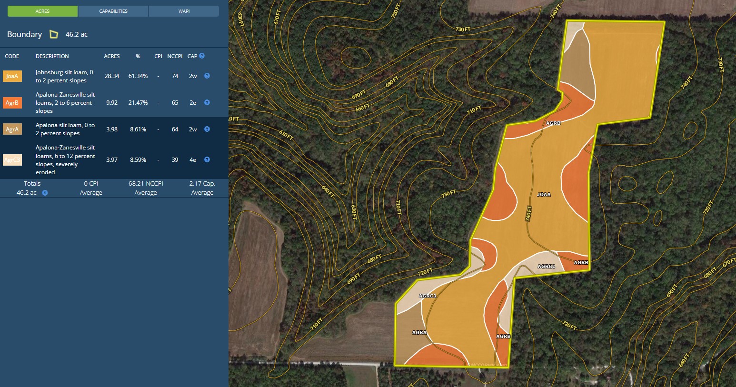
Task: Click help icon in the AgrC3 row
Action: pos(207,159)
